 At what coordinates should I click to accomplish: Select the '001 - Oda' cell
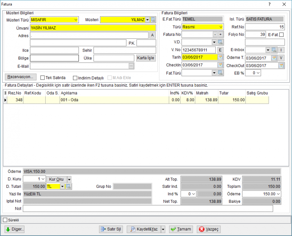tap(114, 100)
